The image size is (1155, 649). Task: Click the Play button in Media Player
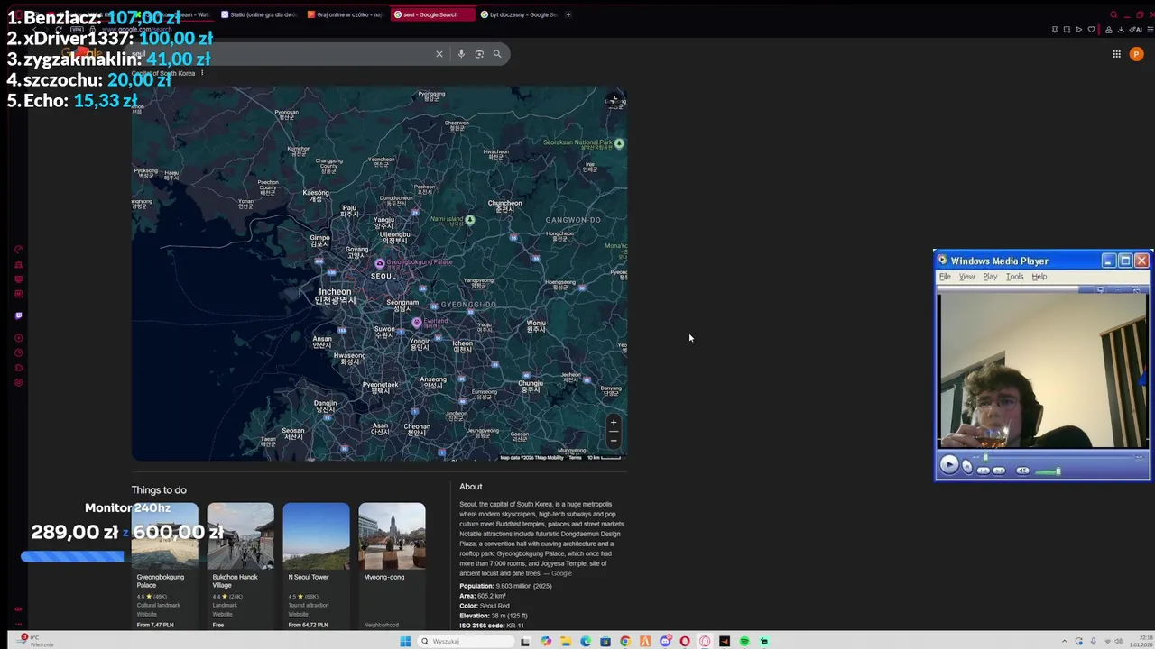click(x=948, y=464)
